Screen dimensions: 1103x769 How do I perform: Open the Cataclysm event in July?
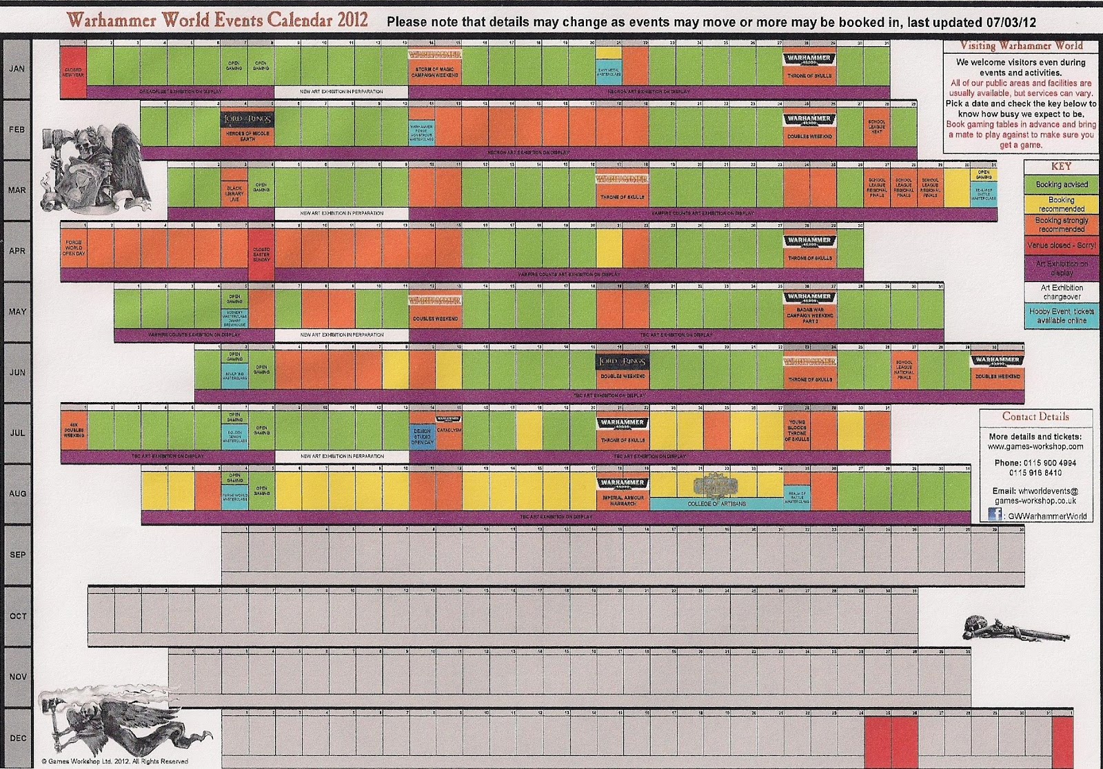pos(448,430)
